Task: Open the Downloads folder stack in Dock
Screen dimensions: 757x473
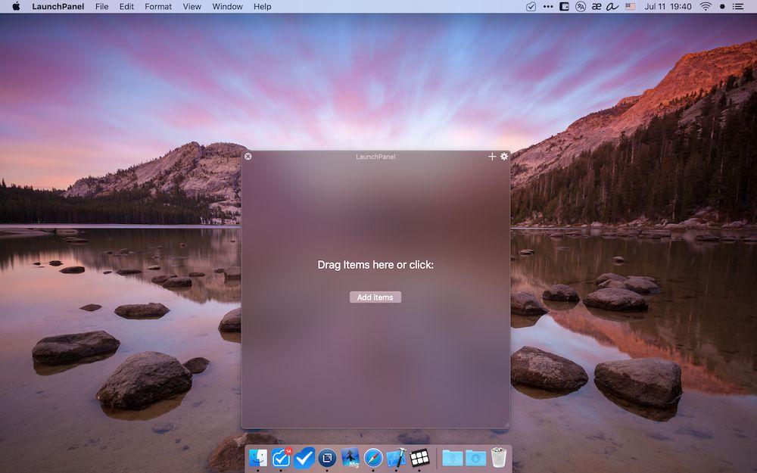Action: (x=475, y=458)
